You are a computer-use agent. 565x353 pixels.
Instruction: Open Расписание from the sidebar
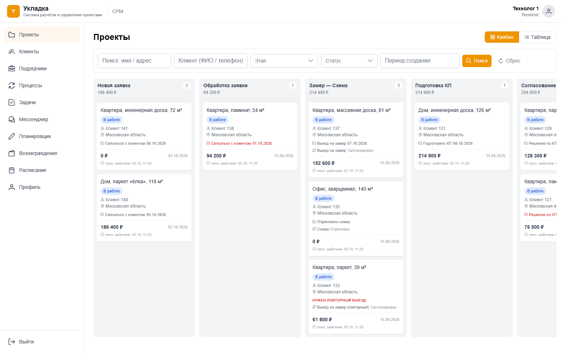42,170
